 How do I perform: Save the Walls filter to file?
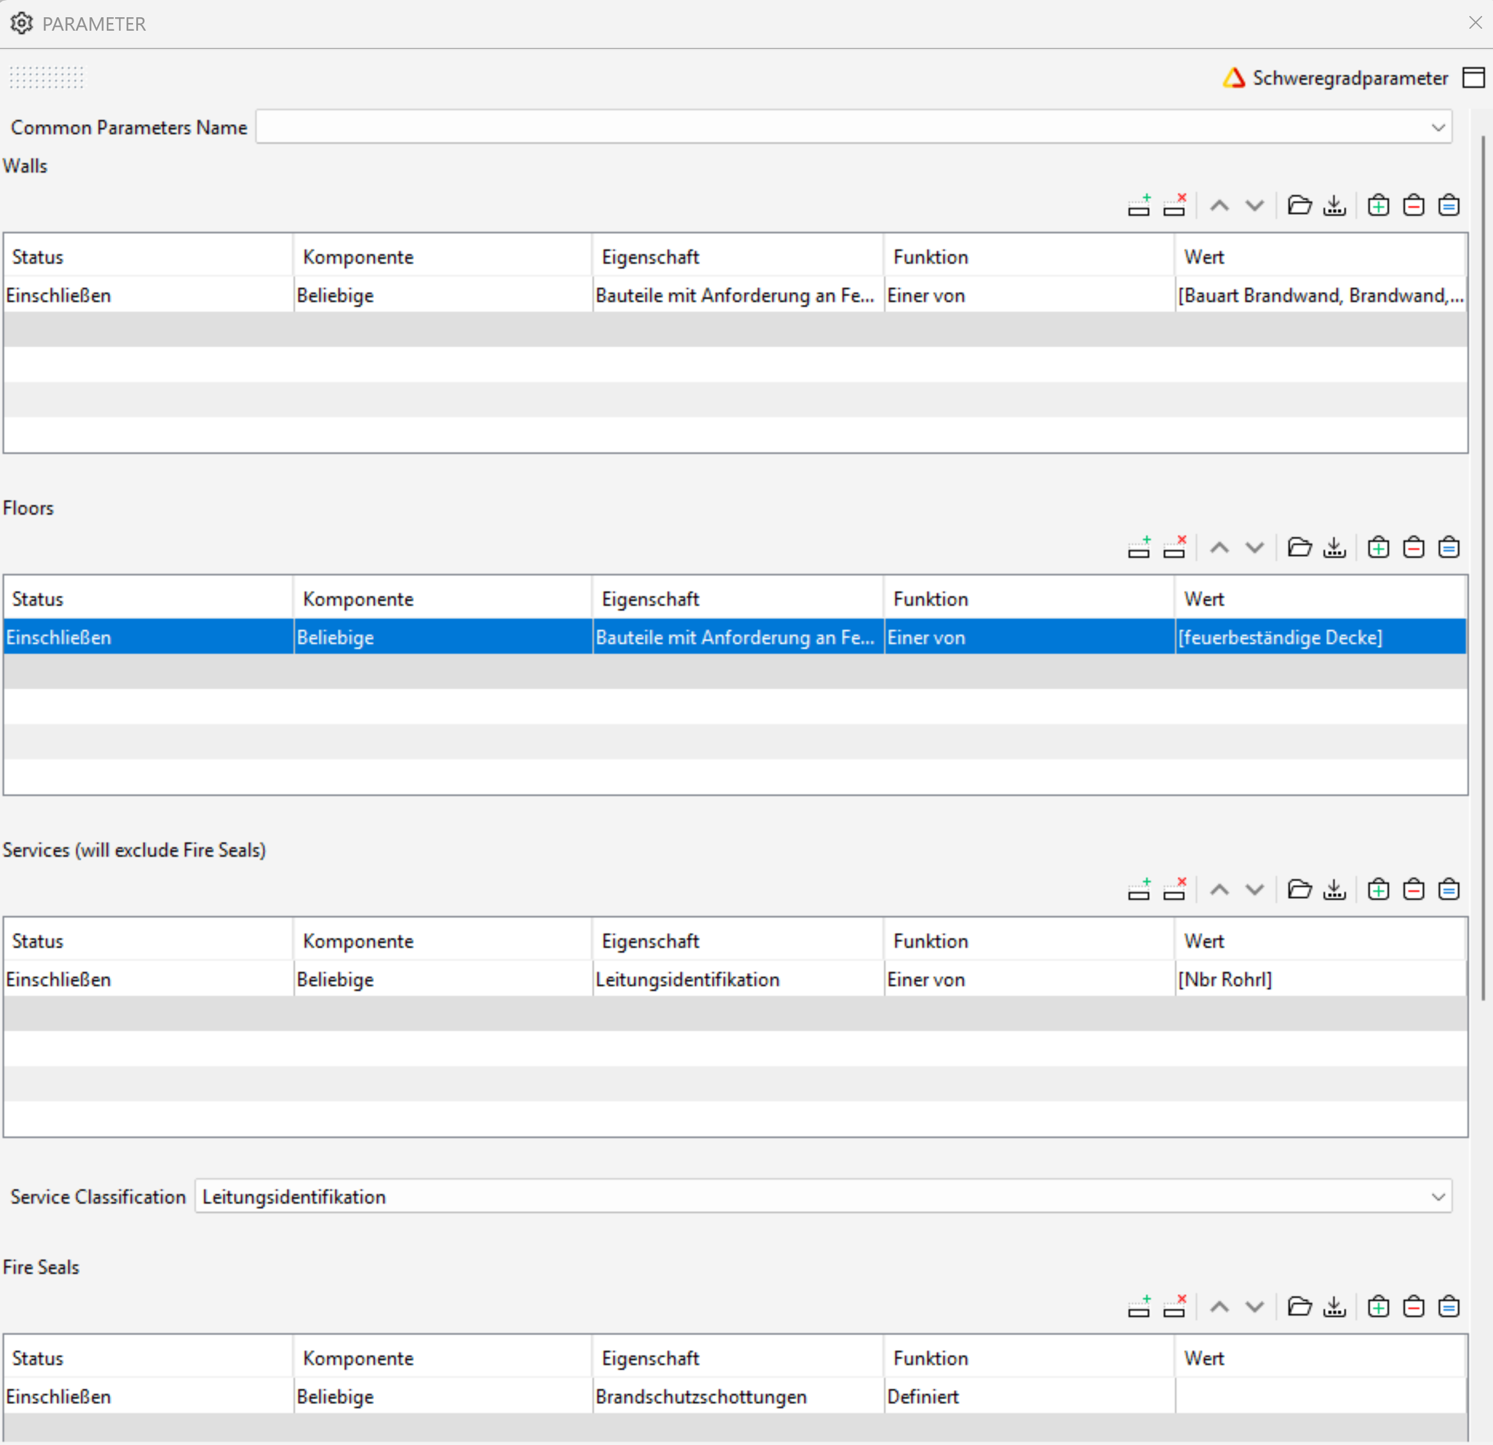[1334, 206]
